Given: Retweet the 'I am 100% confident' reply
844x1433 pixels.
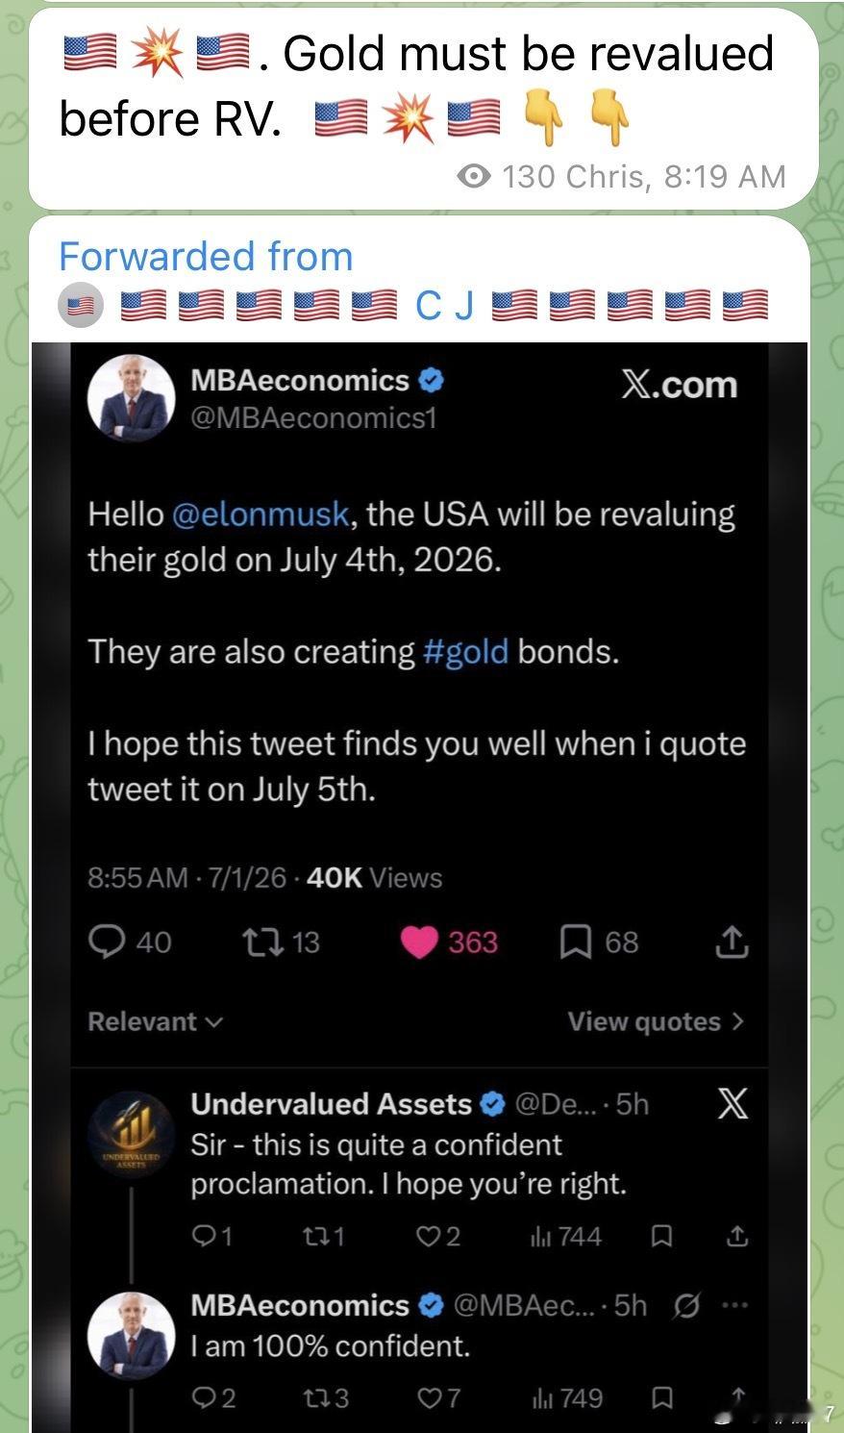Looking at the screenshot, I should pyautogui.click(x=313, y=1397).
